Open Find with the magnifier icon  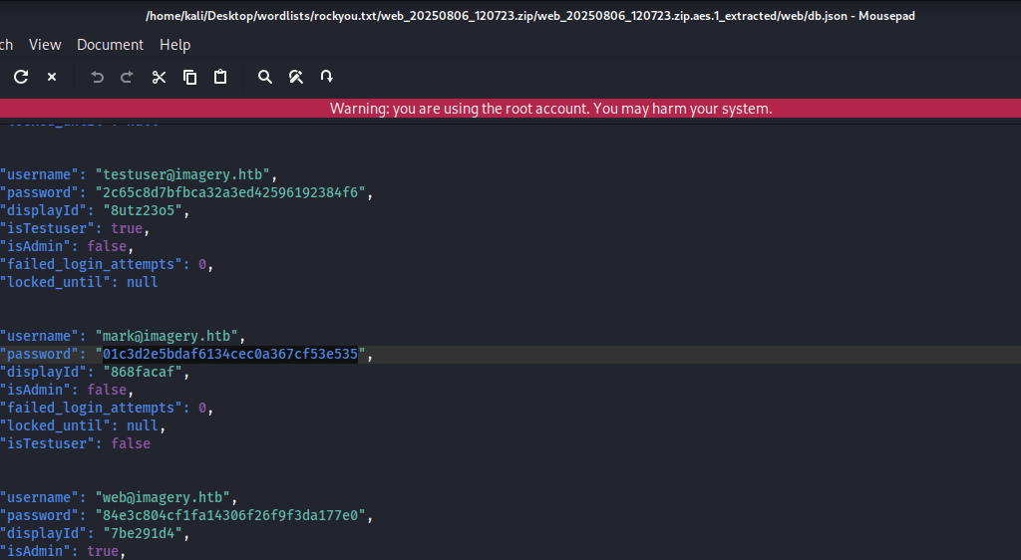(x=265, y=77)
